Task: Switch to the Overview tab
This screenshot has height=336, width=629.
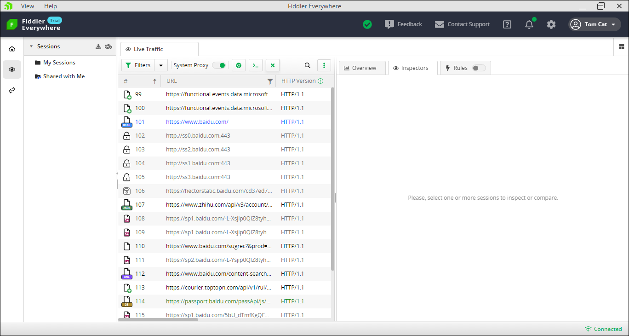Action: point(362,68)
